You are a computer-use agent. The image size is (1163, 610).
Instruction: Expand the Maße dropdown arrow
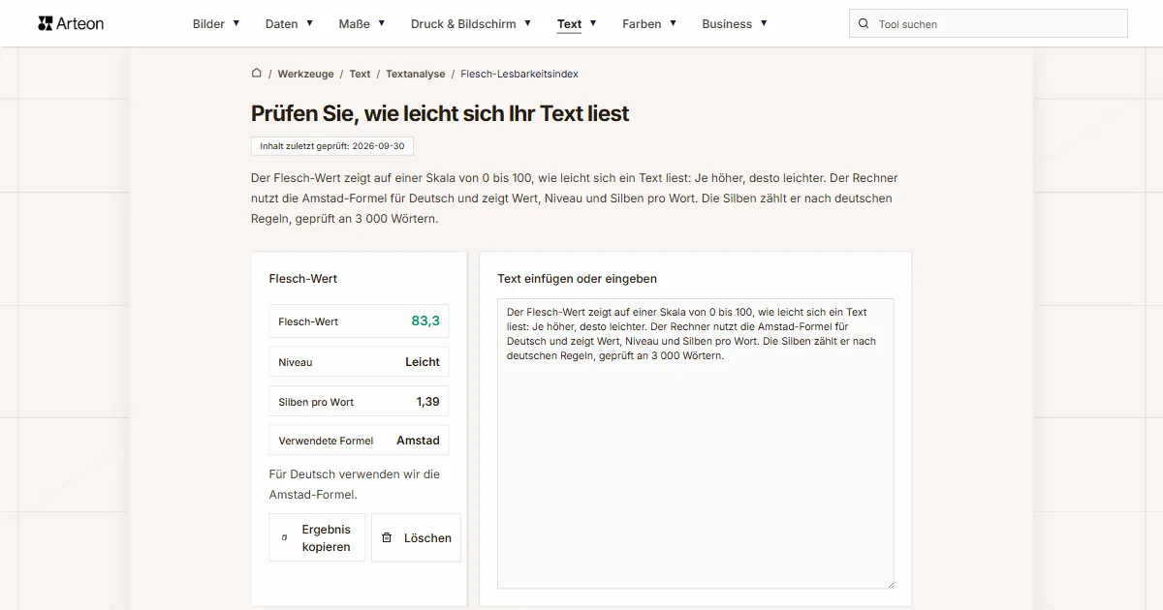point(381,23)
